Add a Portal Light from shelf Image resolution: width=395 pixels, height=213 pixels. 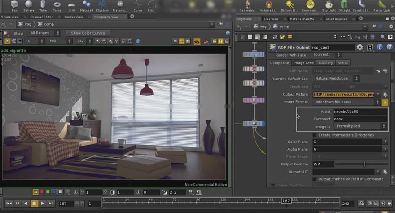point(382,6)
